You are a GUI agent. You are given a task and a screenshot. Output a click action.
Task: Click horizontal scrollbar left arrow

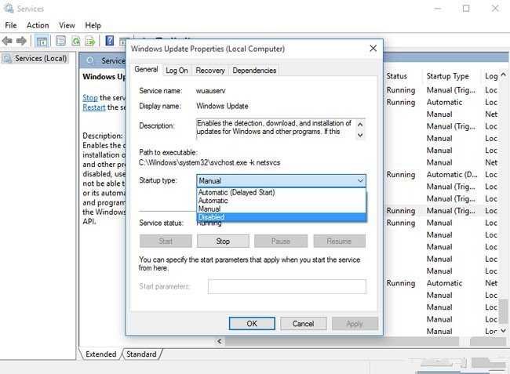pyautogui.click(x=220, y=341)
